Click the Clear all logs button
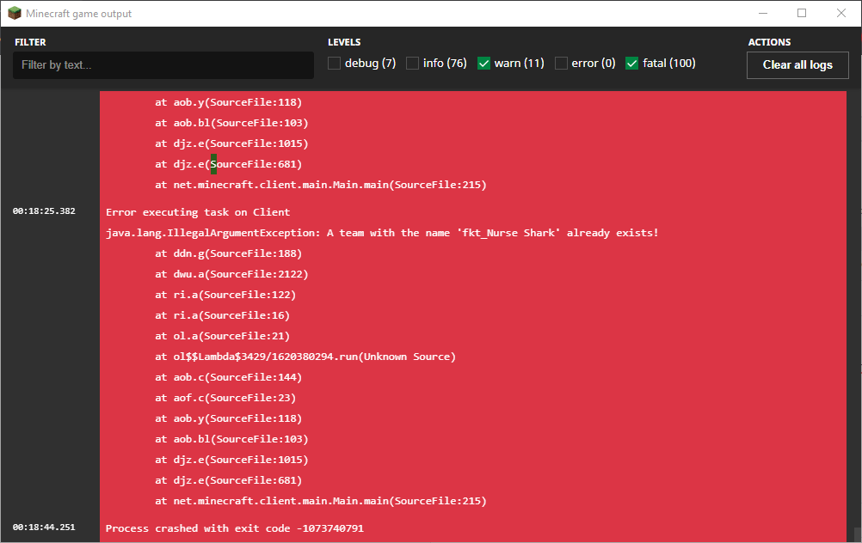 tap(797, 64)
